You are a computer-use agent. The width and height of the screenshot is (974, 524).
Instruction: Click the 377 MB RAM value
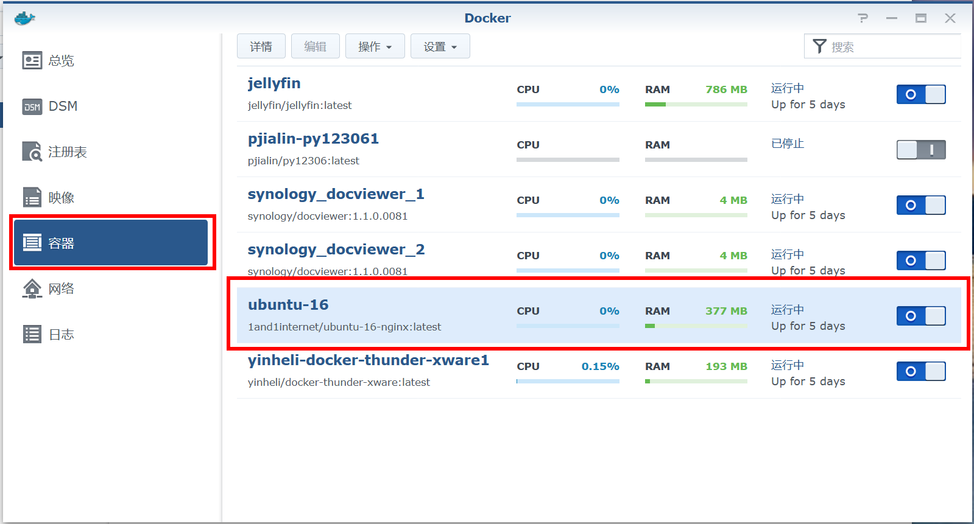726,311
